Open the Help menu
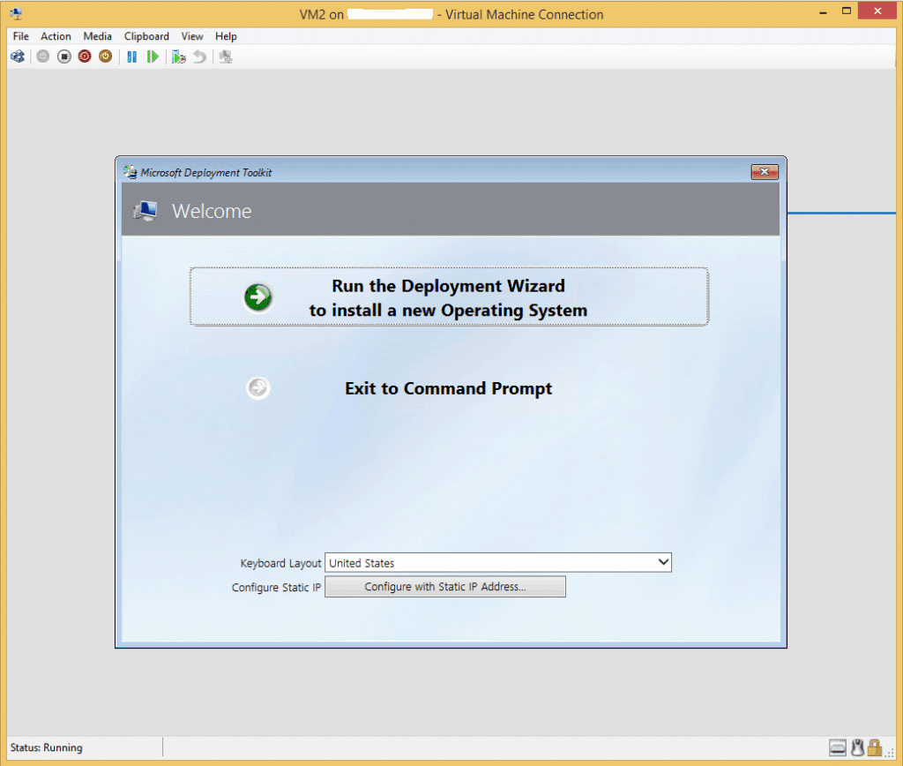903x766 pixels. pos(226,35)
